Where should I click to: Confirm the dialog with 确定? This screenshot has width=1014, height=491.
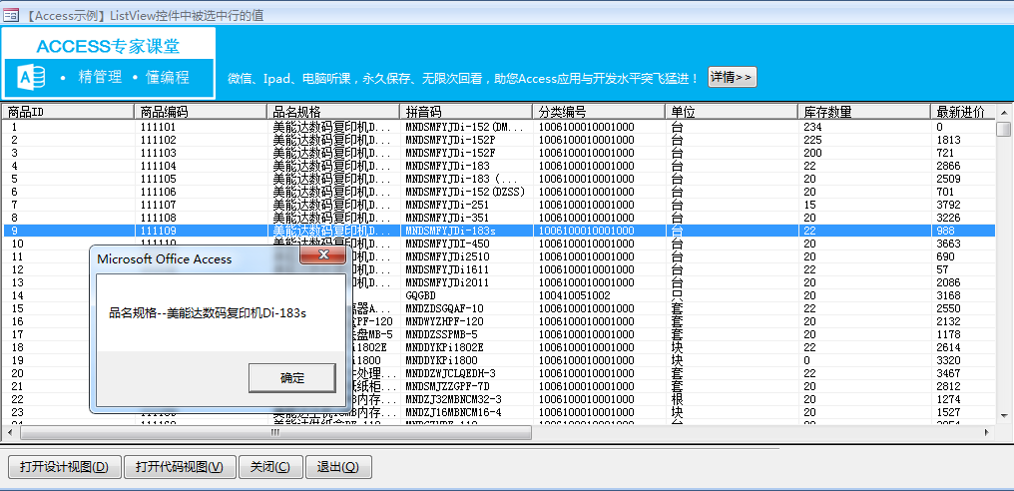point(292,378)
